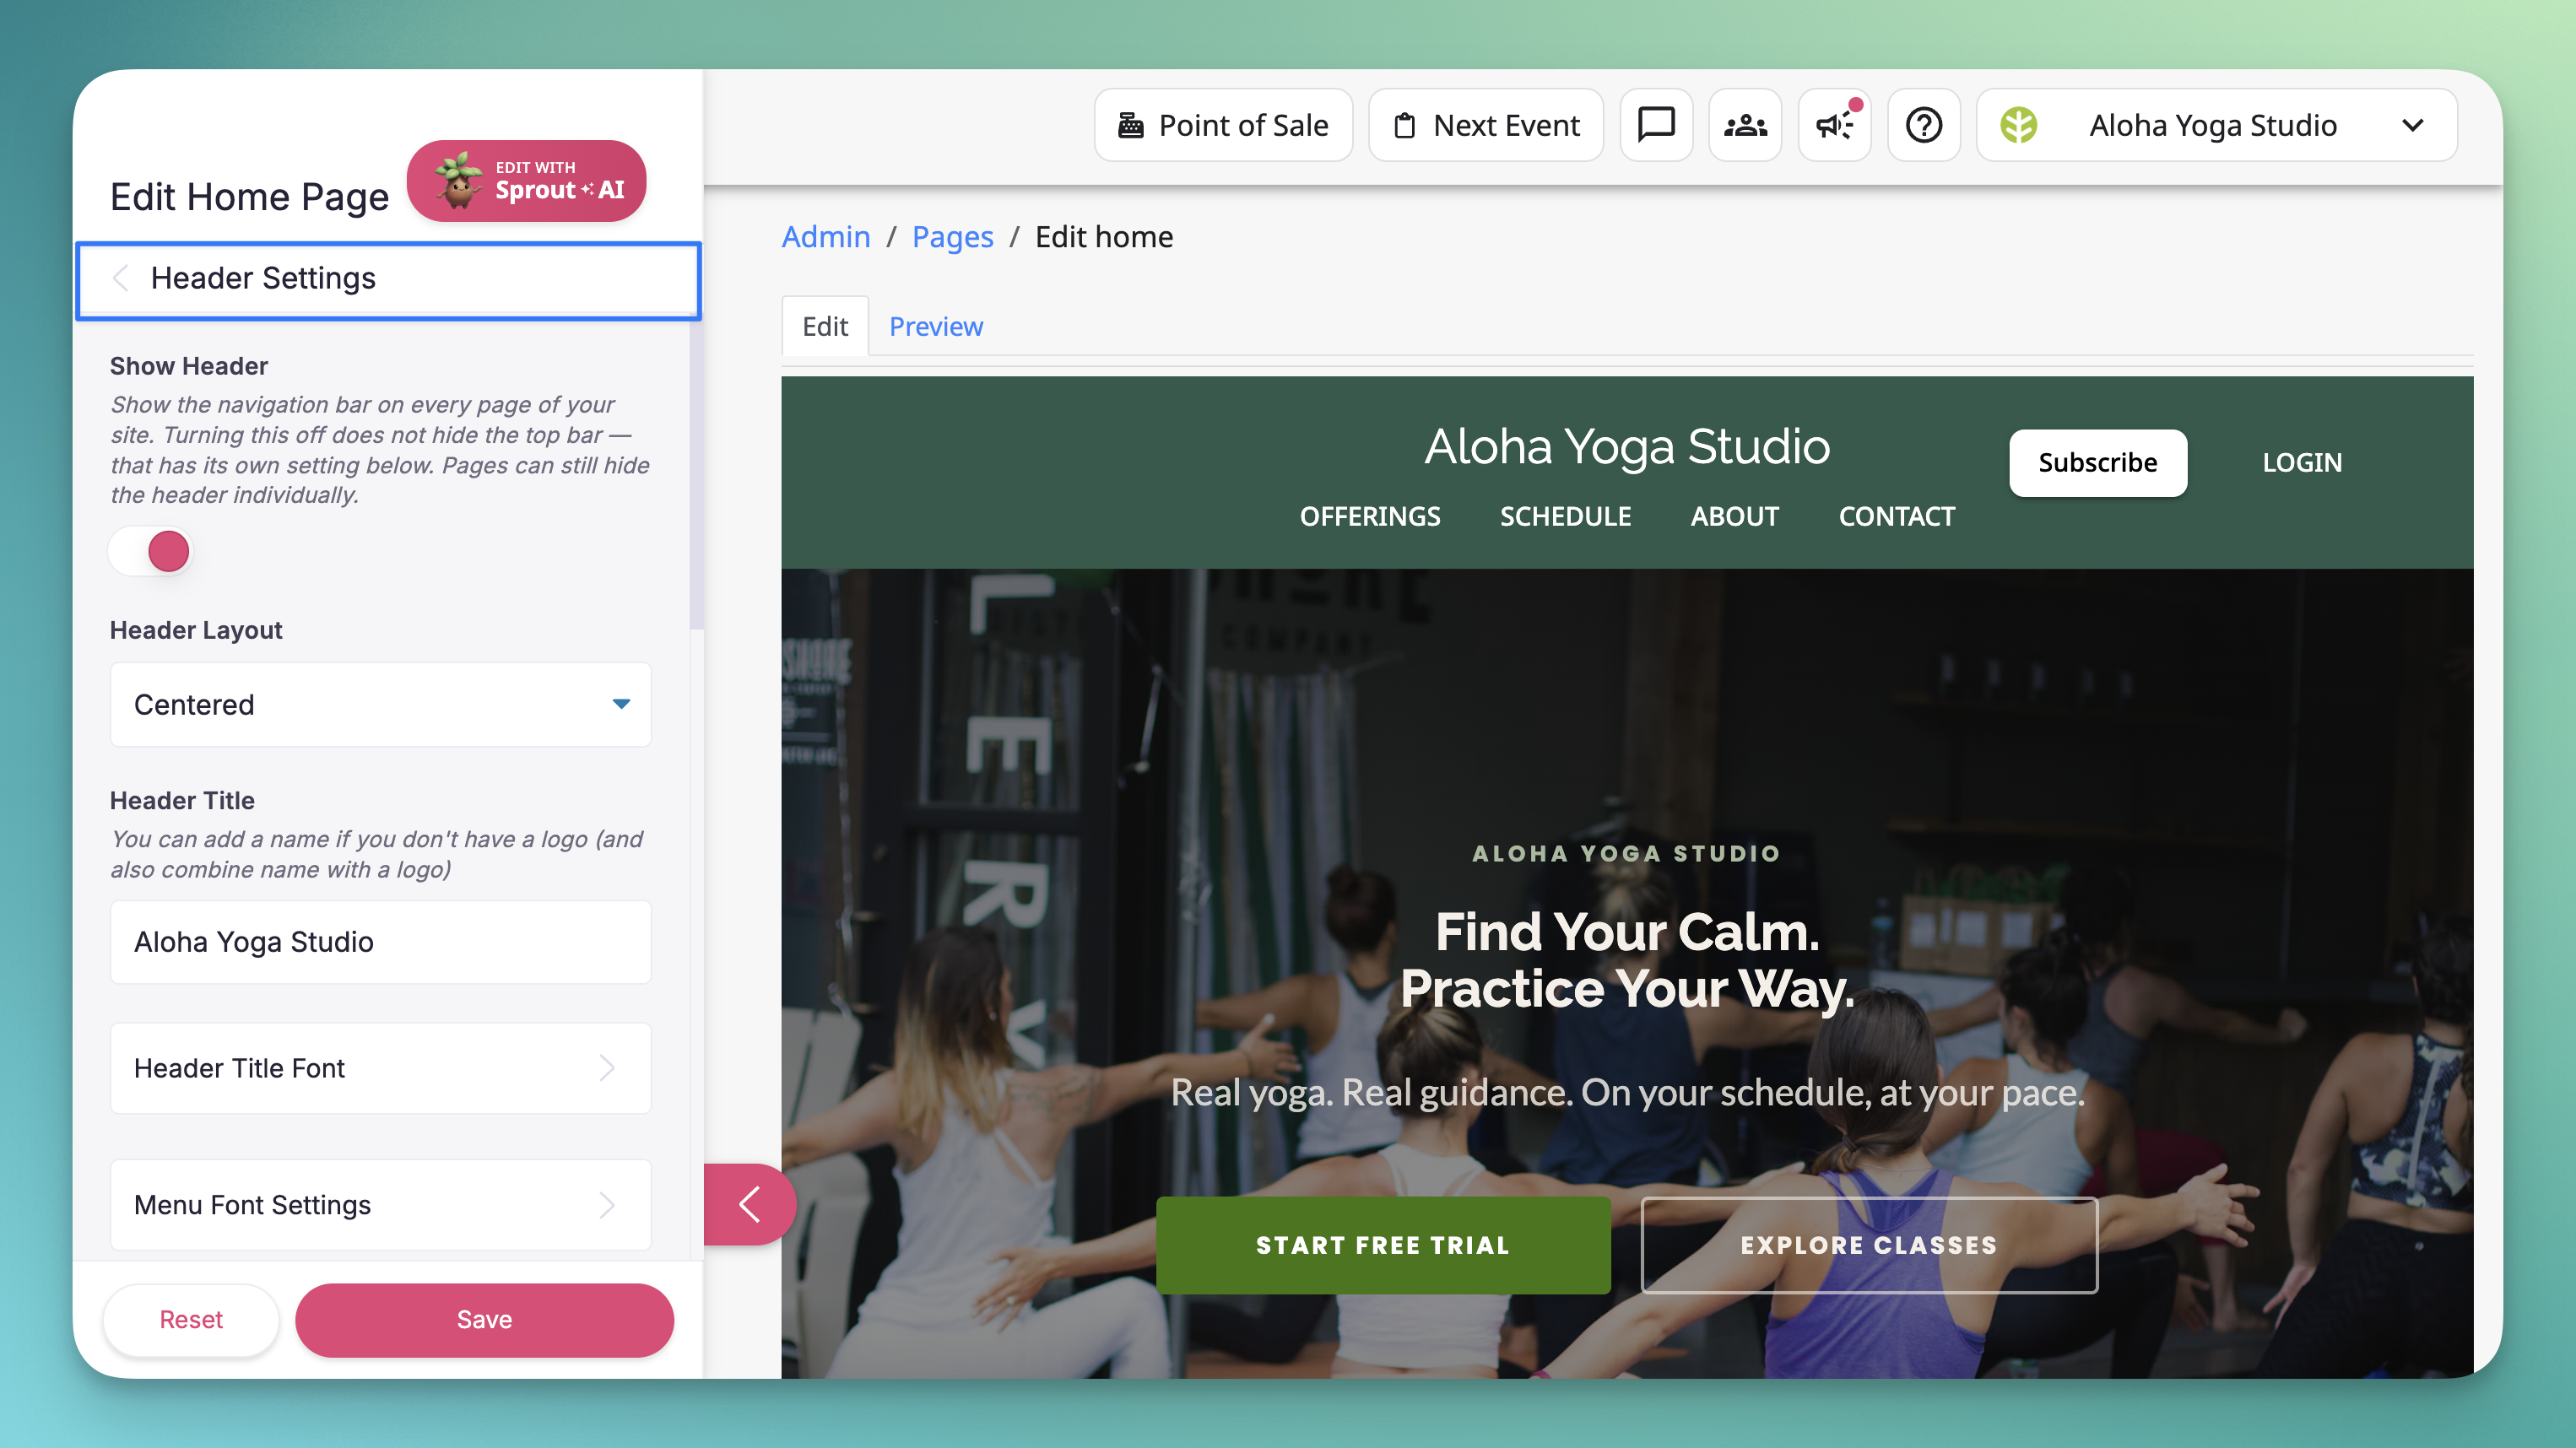The height and width of the screenshot is (1448, 2576).
Task: Click the back arrow in Header Settings
Action: (121, 278)
